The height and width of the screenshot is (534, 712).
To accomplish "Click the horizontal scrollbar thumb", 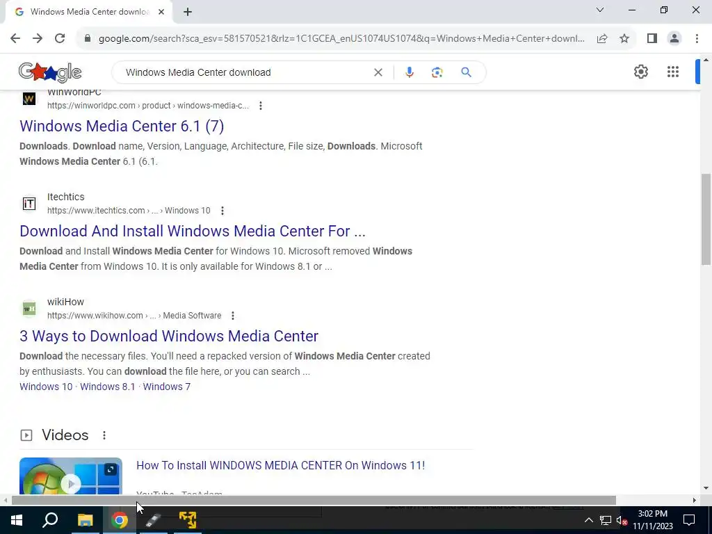I will pos(314,501).
